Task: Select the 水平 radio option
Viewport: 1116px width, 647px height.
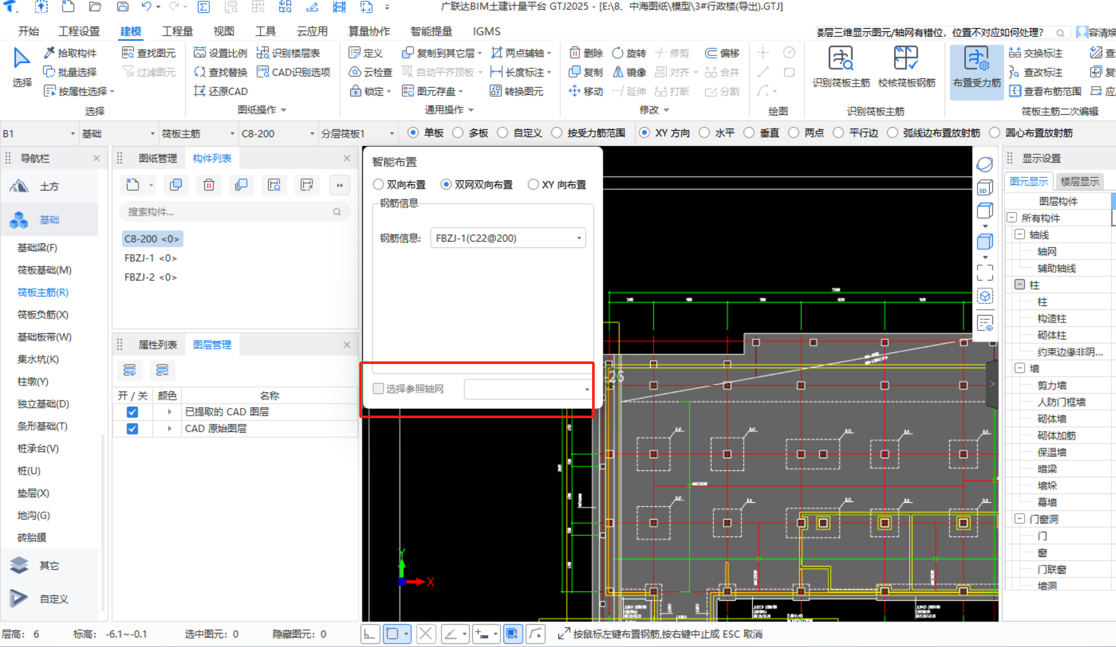Action: point(704,133)
